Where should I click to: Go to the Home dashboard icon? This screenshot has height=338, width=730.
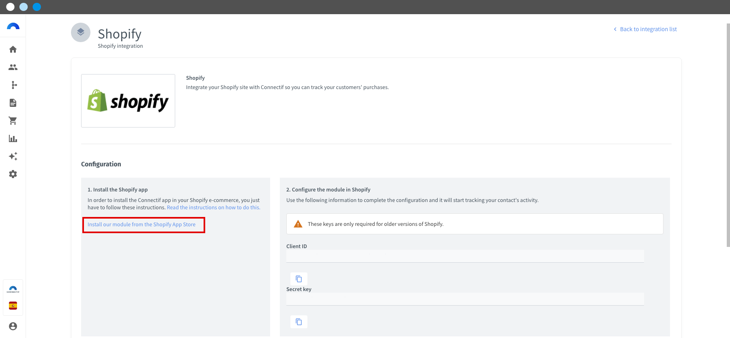(13, 49)
